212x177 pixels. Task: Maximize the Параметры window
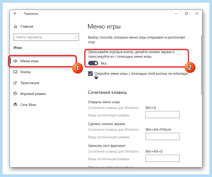tap(186, 13)
